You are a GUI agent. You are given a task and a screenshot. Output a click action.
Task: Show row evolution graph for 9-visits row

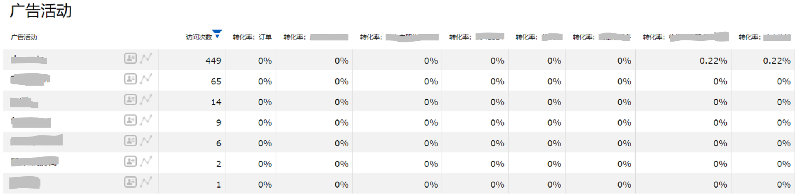(x=146, y=120)
